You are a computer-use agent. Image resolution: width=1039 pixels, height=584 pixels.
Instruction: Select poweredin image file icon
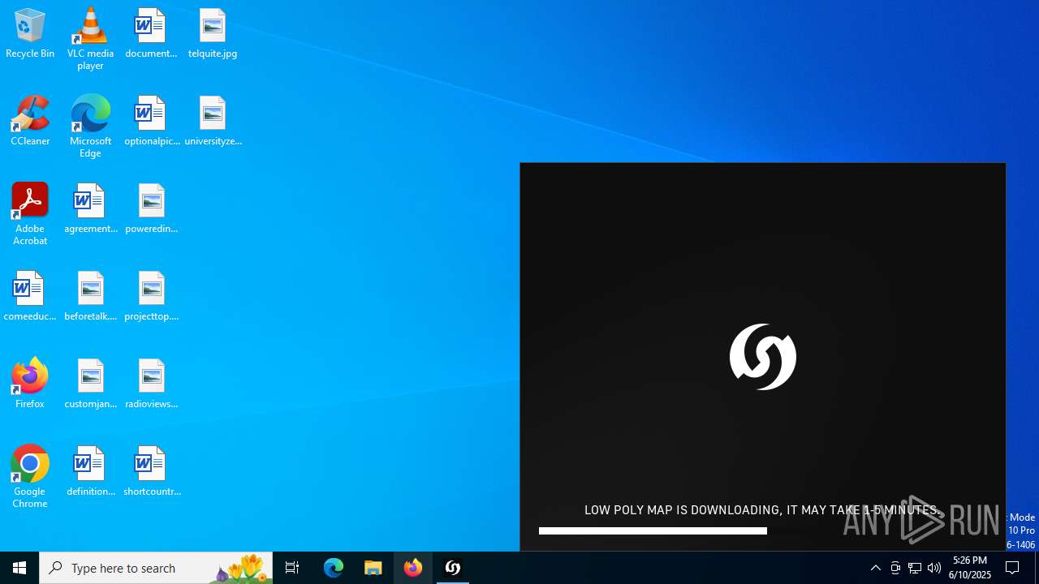coord(152,209)
